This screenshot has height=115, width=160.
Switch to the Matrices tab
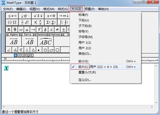(55, 34)
